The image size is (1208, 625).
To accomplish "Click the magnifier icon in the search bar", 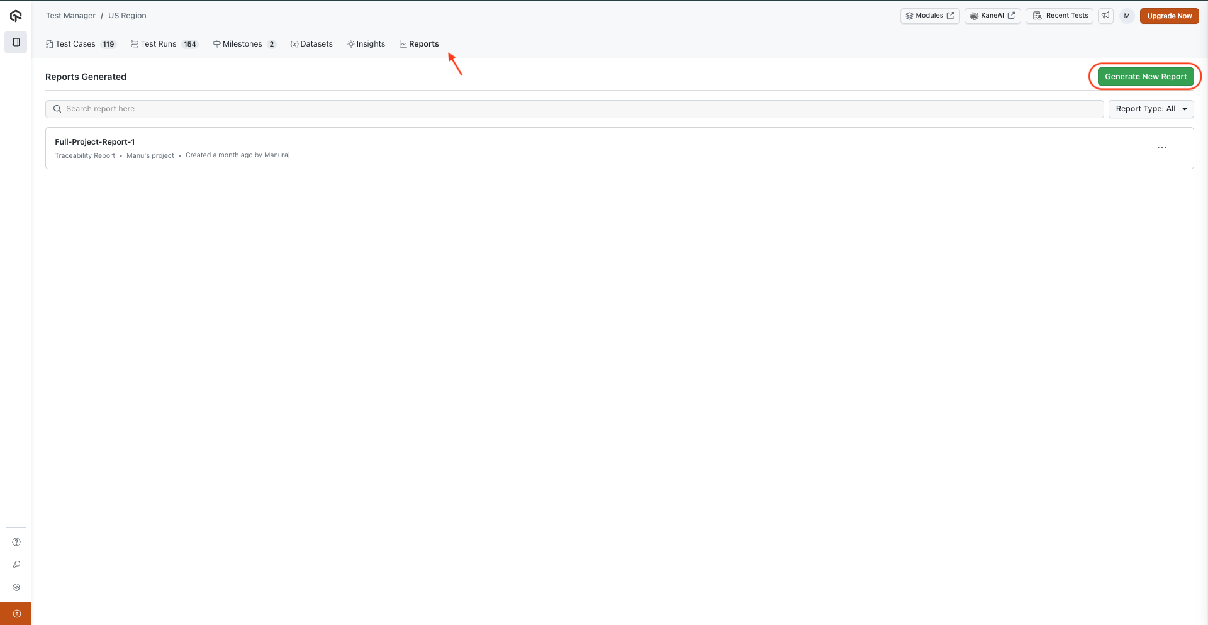I will pyautogui.click(x=57, y=109).
